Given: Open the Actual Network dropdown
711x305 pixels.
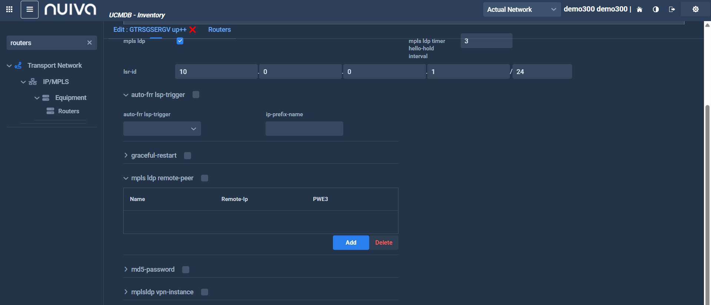Looking at the screenshot, I should coord(521,10).
